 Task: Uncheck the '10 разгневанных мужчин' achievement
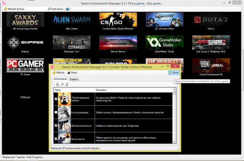tap(56, 99)
